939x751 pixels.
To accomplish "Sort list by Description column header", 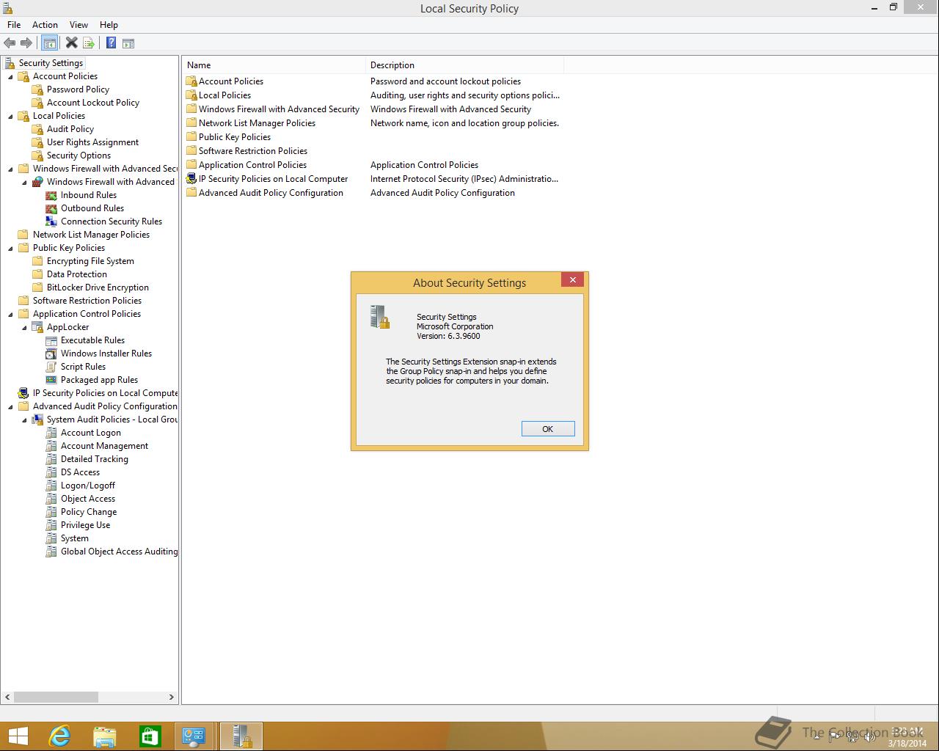I will 464,65.
